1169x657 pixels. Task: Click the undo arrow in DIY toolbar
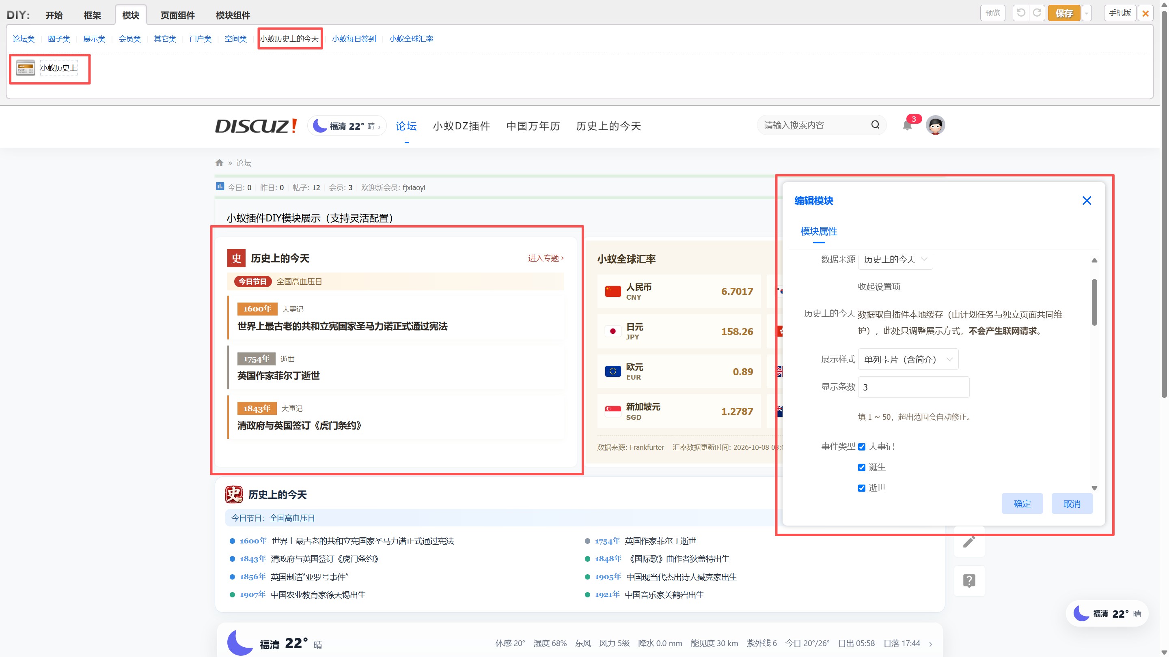(1020, 13)
